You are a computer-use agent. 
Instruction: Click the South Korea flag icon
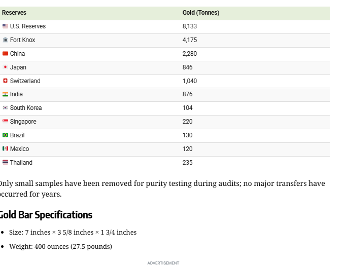5,108
